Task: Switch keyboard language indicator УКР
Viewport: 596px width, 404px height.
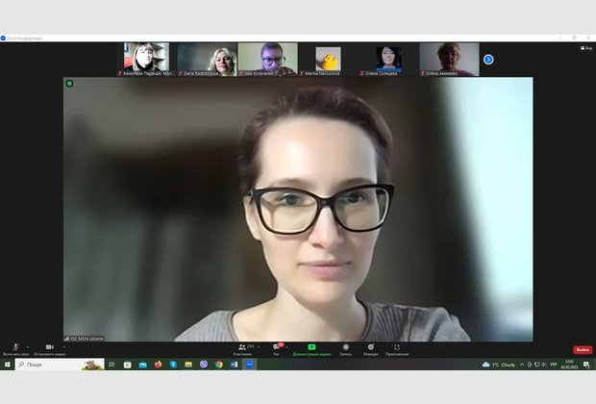Action: coord(554,365)
